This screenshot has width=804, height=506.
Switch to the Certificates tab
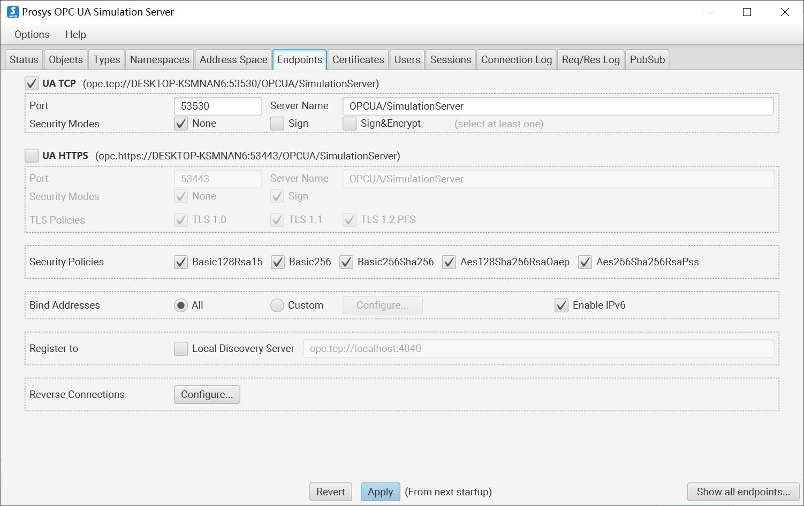358,59
